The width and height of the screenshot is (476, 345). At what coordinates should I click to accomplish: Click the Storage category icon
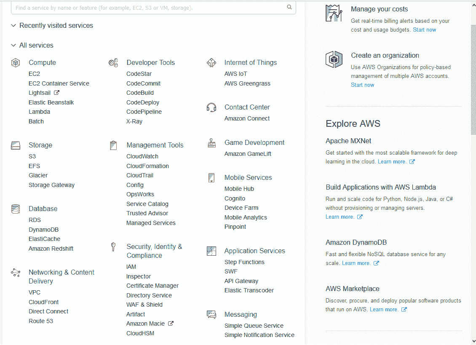[16, 145]
